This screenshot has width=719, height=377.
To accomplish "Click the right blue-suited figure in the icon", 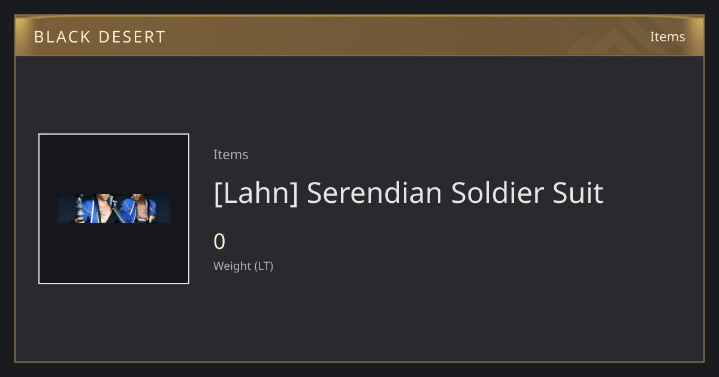I will click(137, 209).
